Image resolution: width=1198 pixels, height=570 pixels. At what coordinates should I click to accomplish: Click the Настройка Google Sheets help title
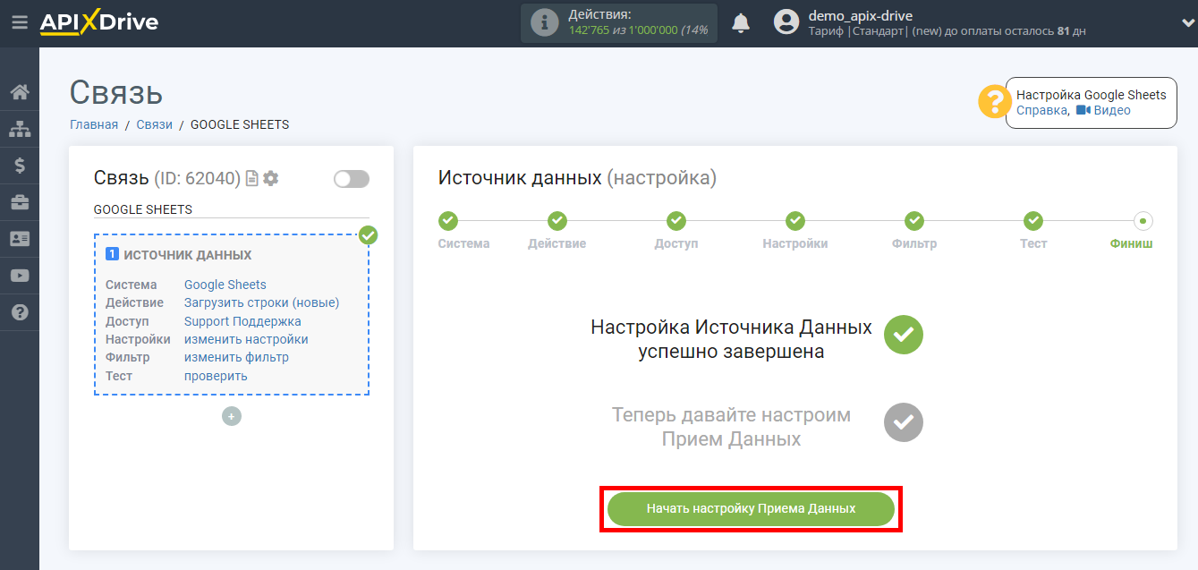(x=1092, y=94)
